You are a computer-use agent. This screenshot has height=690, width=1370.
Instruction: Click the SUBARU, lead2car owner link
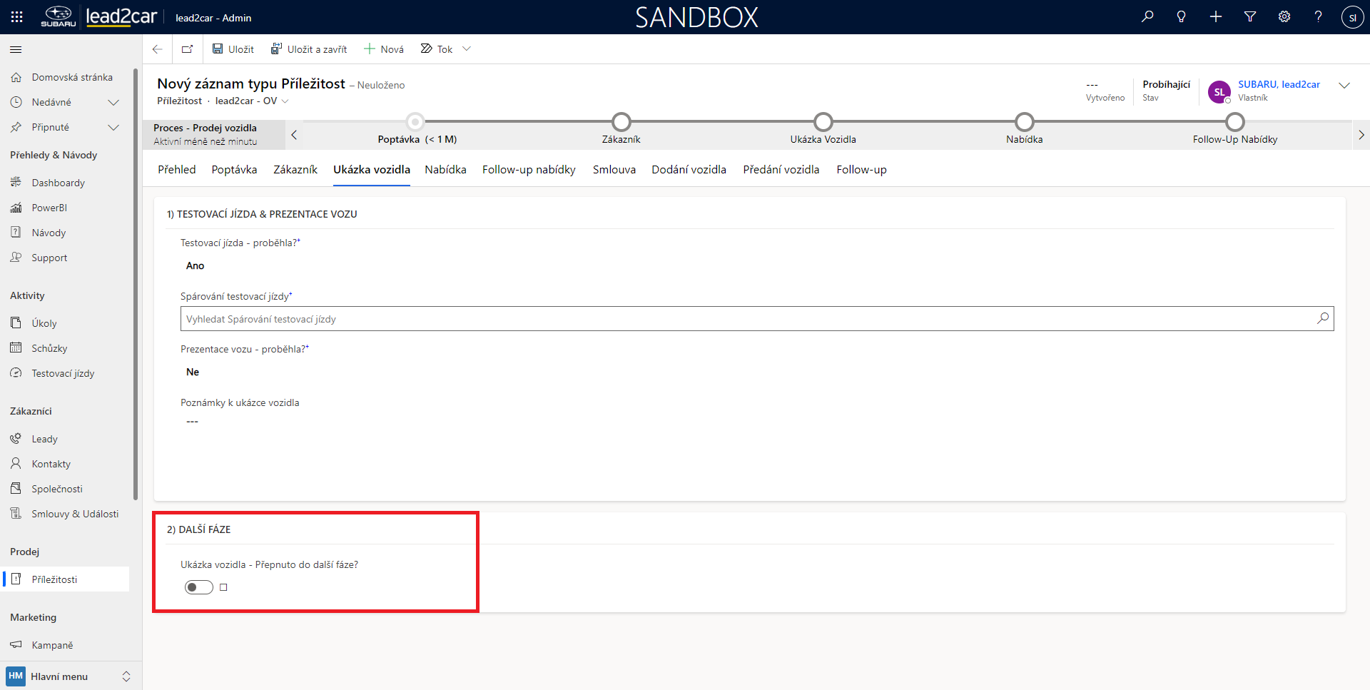(1279, 84)
